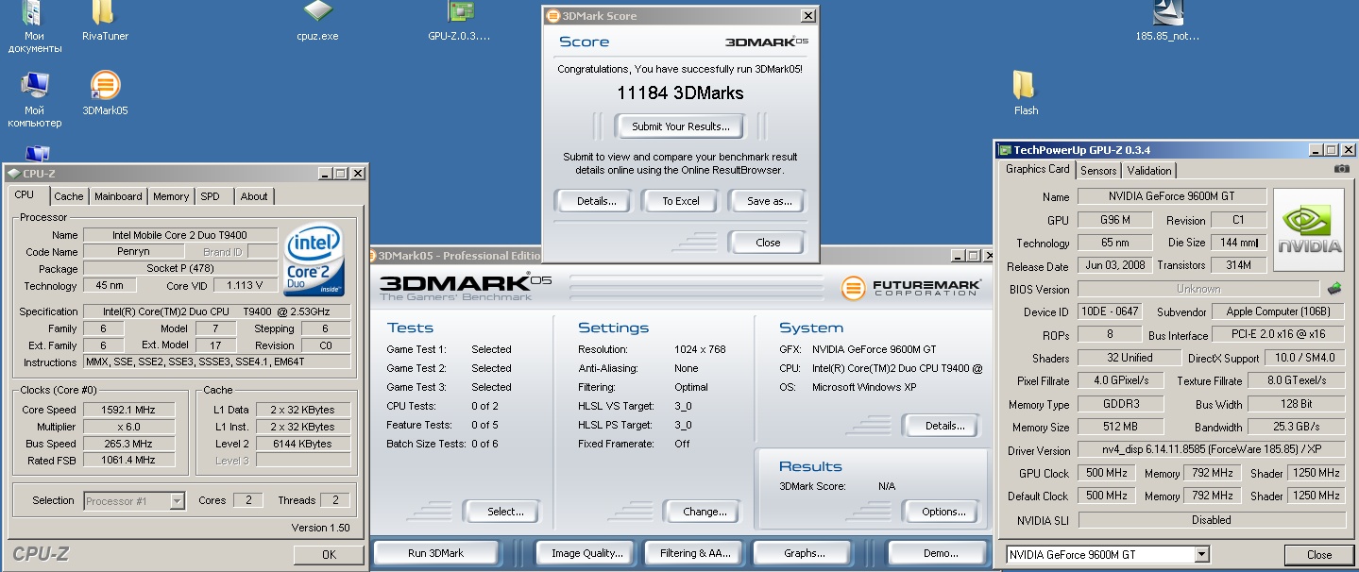This screenshot has width=1359, height=572.
Task: Click the Device ID field 10DE - 0647
Action: (x=1110, y=311)
